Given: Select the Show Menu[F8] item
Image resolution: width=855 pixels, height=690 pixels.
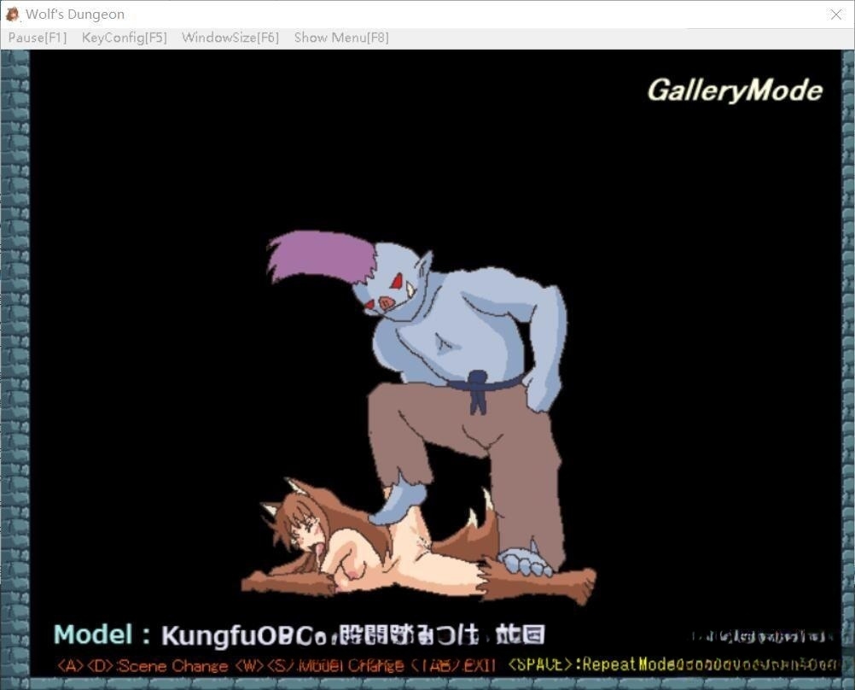Looking at the screenshot, I should point(341,38).
